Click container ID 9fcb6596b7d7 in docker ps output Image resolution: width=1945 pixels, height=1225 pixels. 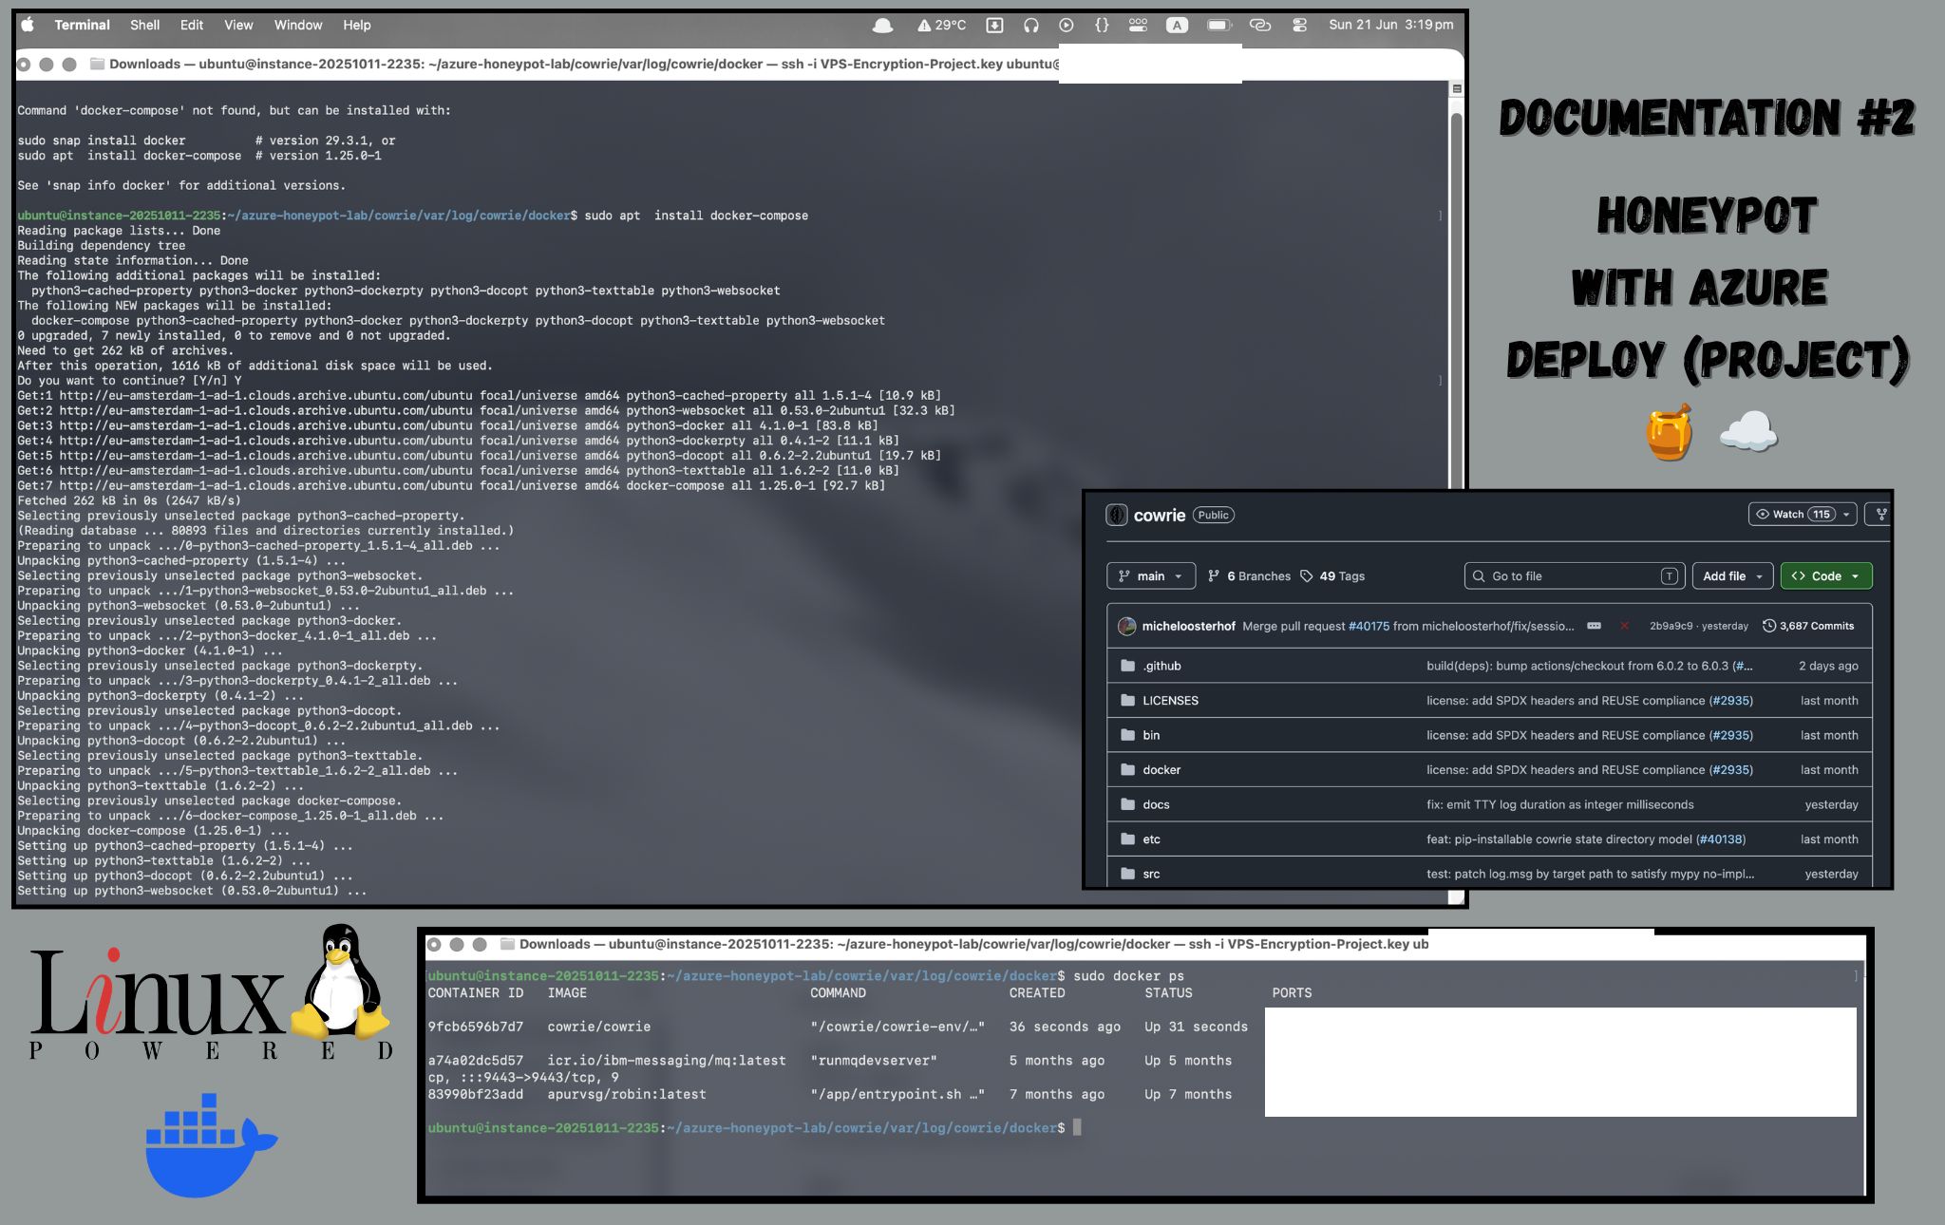[475, 1027]
